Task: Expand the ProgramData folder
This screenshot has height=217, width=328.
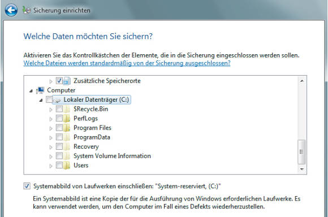Action: (51, 138)
